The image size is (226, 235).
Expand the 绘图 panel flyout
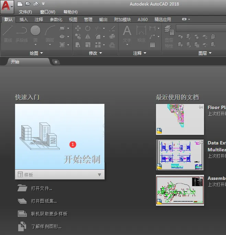[36, 53]
